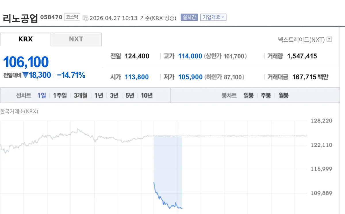This screenshot has width=345, height=214.
Task: Choose the 3년 chart range
Action: click(x=114, y=95)
